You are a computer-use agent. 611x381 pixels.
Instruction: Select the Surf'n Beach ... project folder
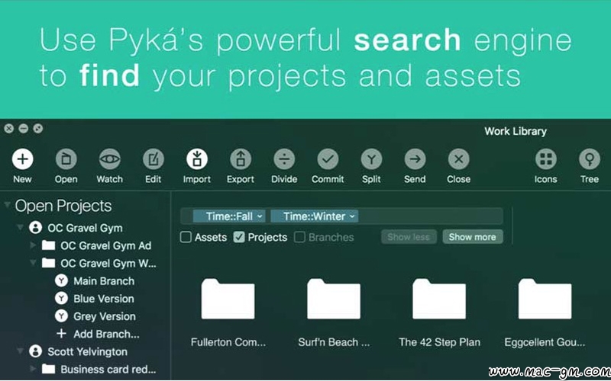[334, 299]
